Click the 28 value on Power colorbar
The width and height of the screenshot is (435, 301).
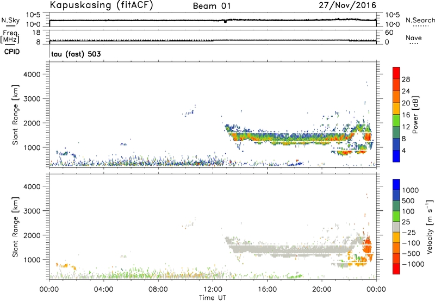pyautogui.click(x=406, y=79)
